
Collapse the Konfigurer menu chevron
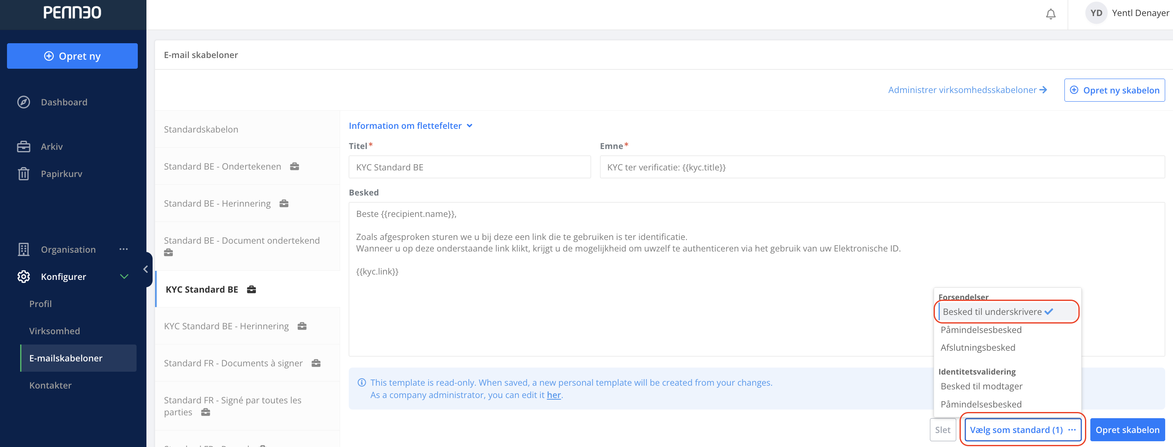(124, 277)
